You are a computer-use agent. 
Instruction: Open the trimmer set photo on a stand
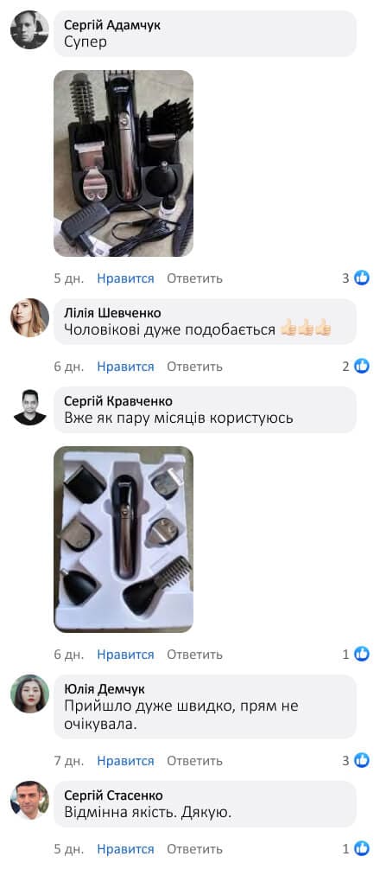[x=123, y=163]
